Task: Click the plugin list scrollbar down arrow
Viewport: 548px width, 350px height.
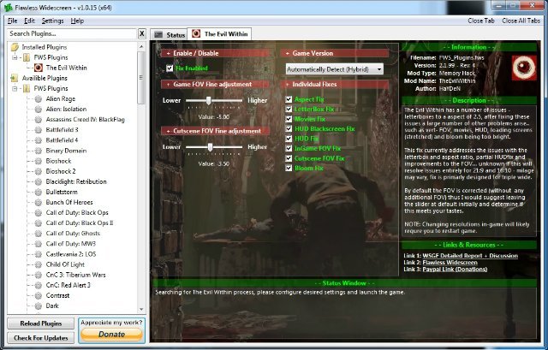Action: pos(141,310)
